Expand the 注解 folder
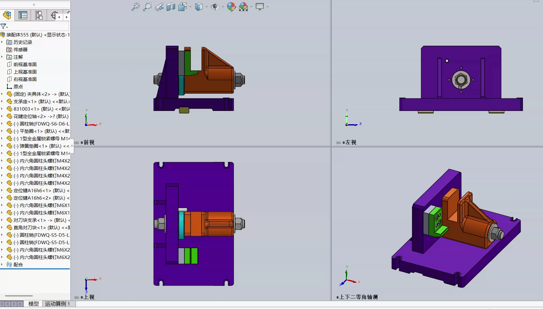The width and height of the screenshot is (543, 309). click(2, 57)
